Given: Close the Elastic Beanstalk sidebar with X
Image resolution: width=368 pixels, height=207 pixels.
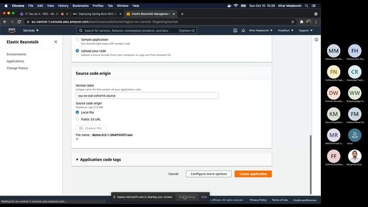Looking at the screenshot, I should pyautogui.click(x=56, y=42).
